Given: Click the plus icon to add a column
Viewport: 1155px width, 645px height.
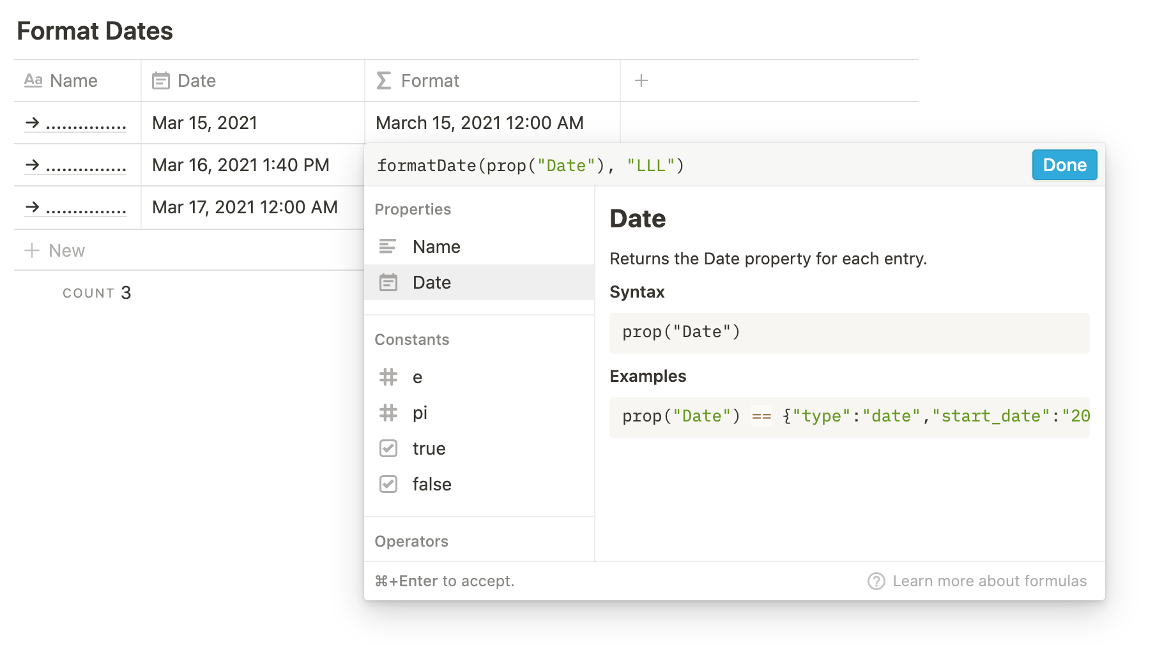Looking at the screenshot, I should pos(641,80).
